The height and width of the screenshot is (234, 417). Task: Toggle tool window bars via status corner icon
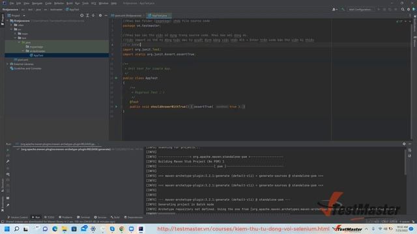[3, 222]
